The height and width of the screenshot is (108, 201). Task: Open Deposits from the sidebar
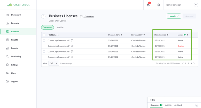click(15, 23)
